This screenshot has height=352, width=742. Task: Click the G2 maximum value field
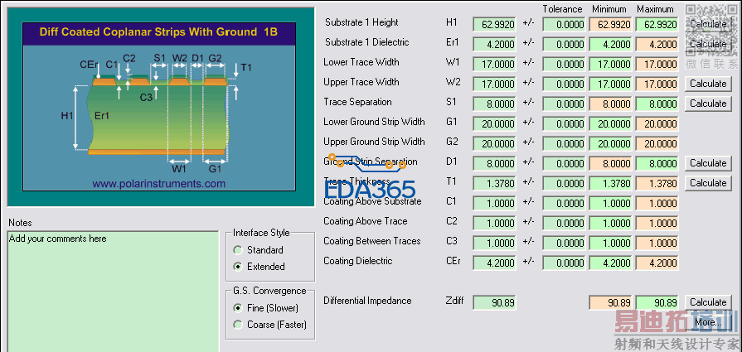coord(657,143)
